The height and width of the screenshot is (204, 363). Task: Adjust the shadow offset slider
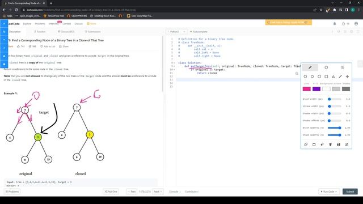click(335, 121)
